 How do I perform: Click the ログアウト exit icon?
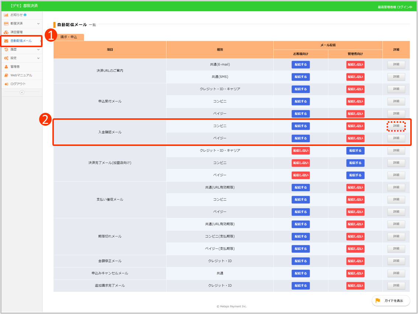click(6, 84)
